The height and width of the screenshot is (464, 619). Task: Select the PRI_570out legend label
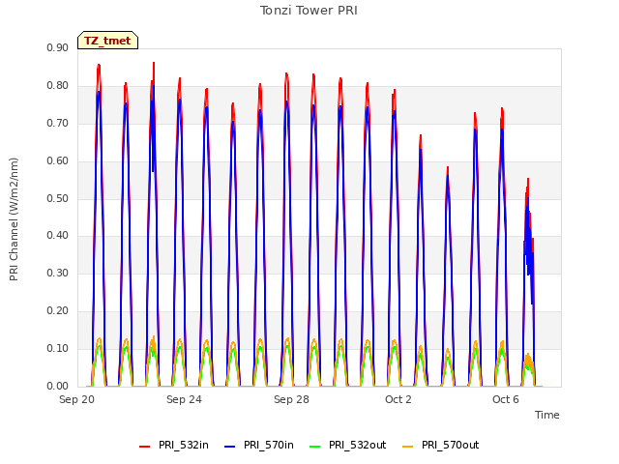pos(451,445)
